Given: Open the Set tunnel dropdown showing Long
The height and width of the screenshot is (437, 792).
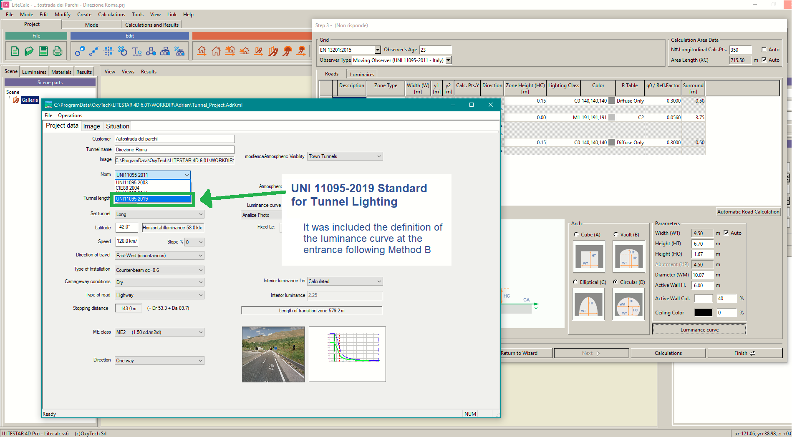Looking at the screenshot, I should pos(159,214).
